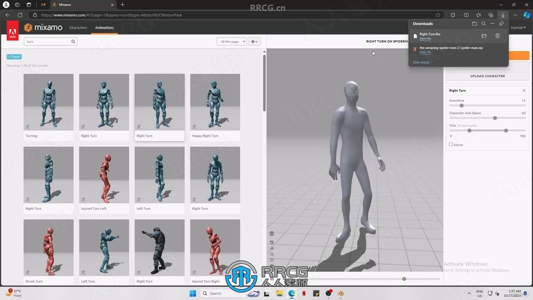Adjust the Character Arm-Space slider handle
The width and height of the screenshot is (533, 300).
click(495, 118)
